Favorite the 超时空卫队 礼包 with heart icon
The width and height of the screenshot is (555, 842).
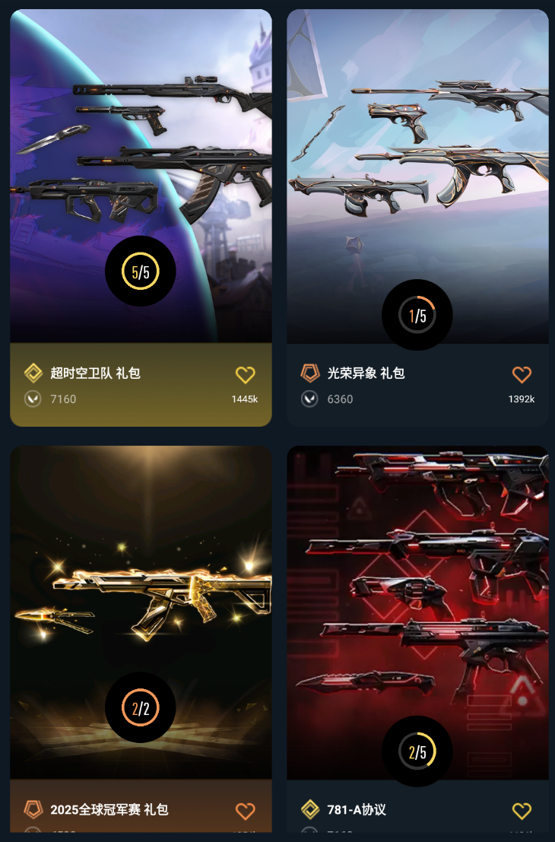(246, 374)
